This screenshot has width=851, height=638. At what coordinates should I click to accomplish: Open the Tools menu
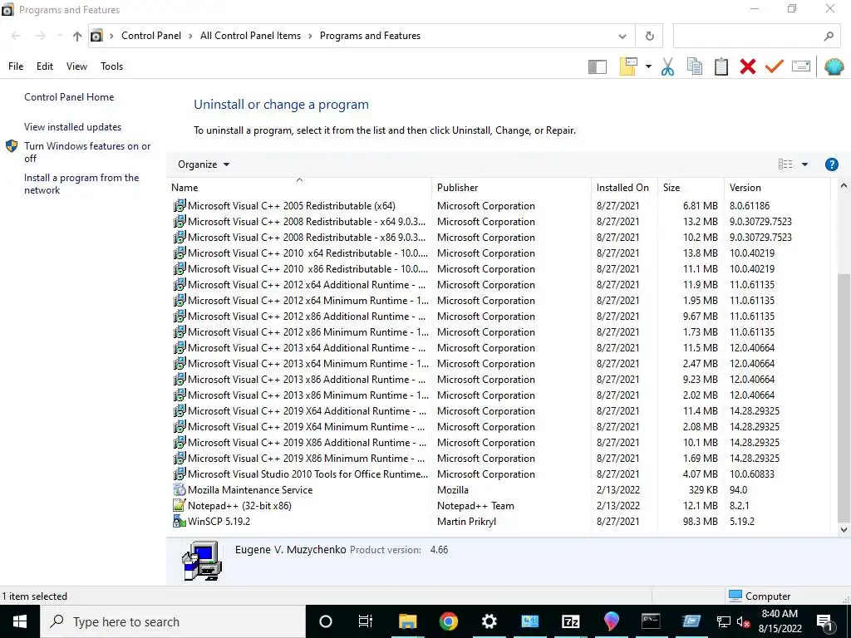112,66
